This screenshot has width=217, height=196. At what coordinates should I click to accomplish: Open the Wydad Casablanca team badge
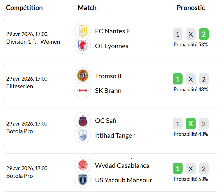point(83,165)
